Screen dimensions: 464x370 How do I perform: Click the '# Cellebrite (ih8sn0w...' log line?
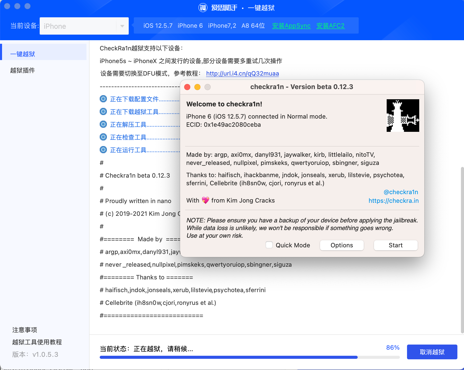tap(158, 303)
